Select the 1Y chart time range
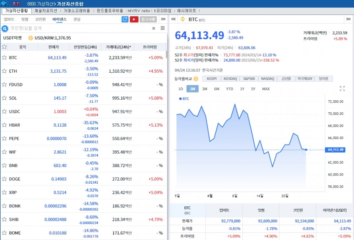 [x=242, y=88]
